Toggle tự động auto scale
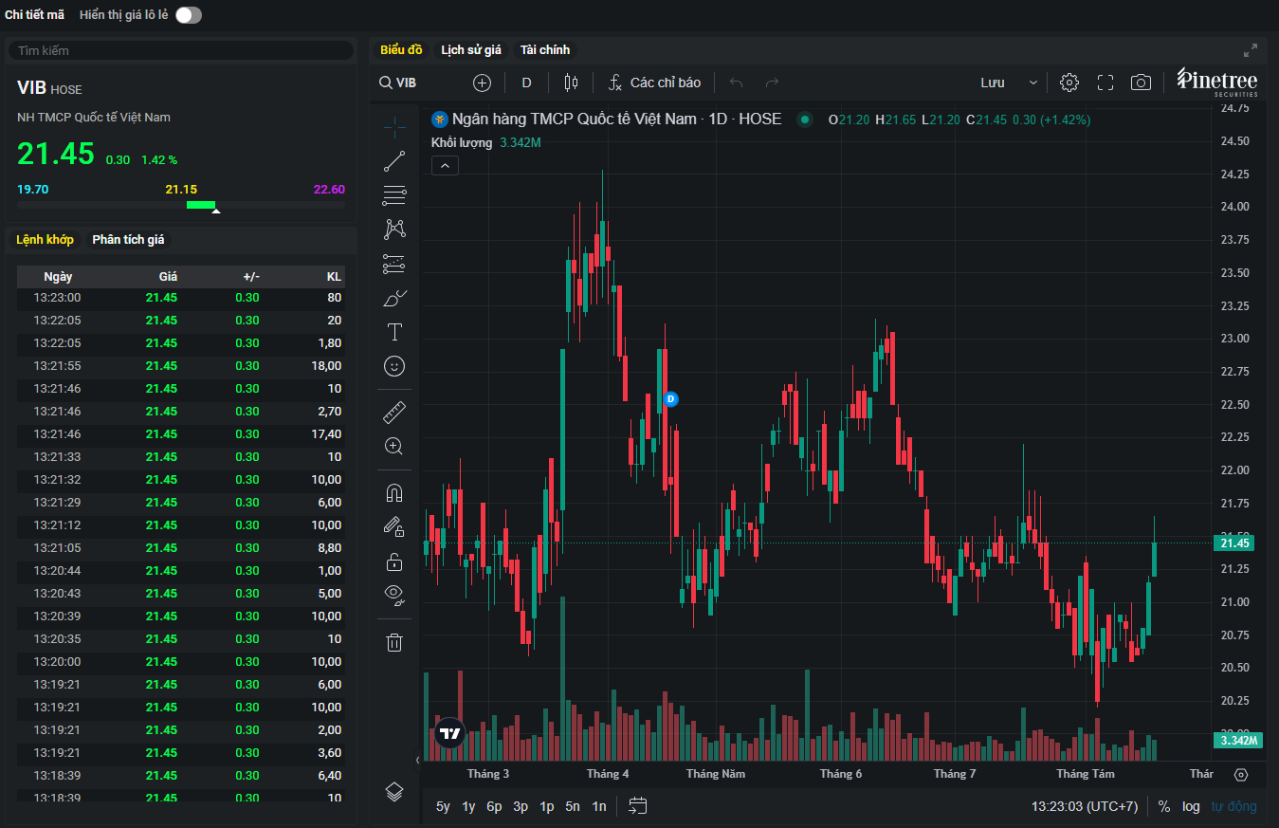Viewport: 1279px width, 828px height. [1233, 806]
